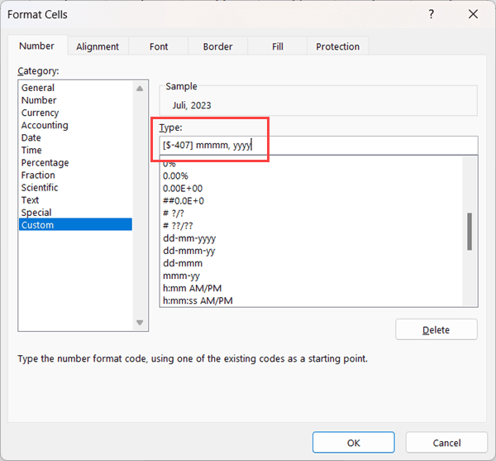
Task: Choose the Accounting category
Action: click(x=75, y=125)
